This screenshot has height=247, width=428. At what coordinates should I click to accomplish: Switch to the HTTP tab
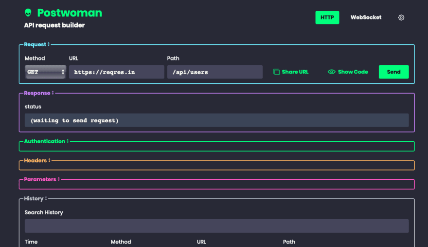pyautogui.click(x=327, y=18)
